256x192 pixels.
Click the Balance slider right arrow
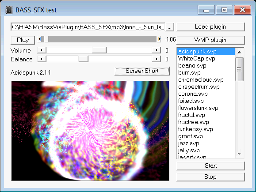(157, 59)
